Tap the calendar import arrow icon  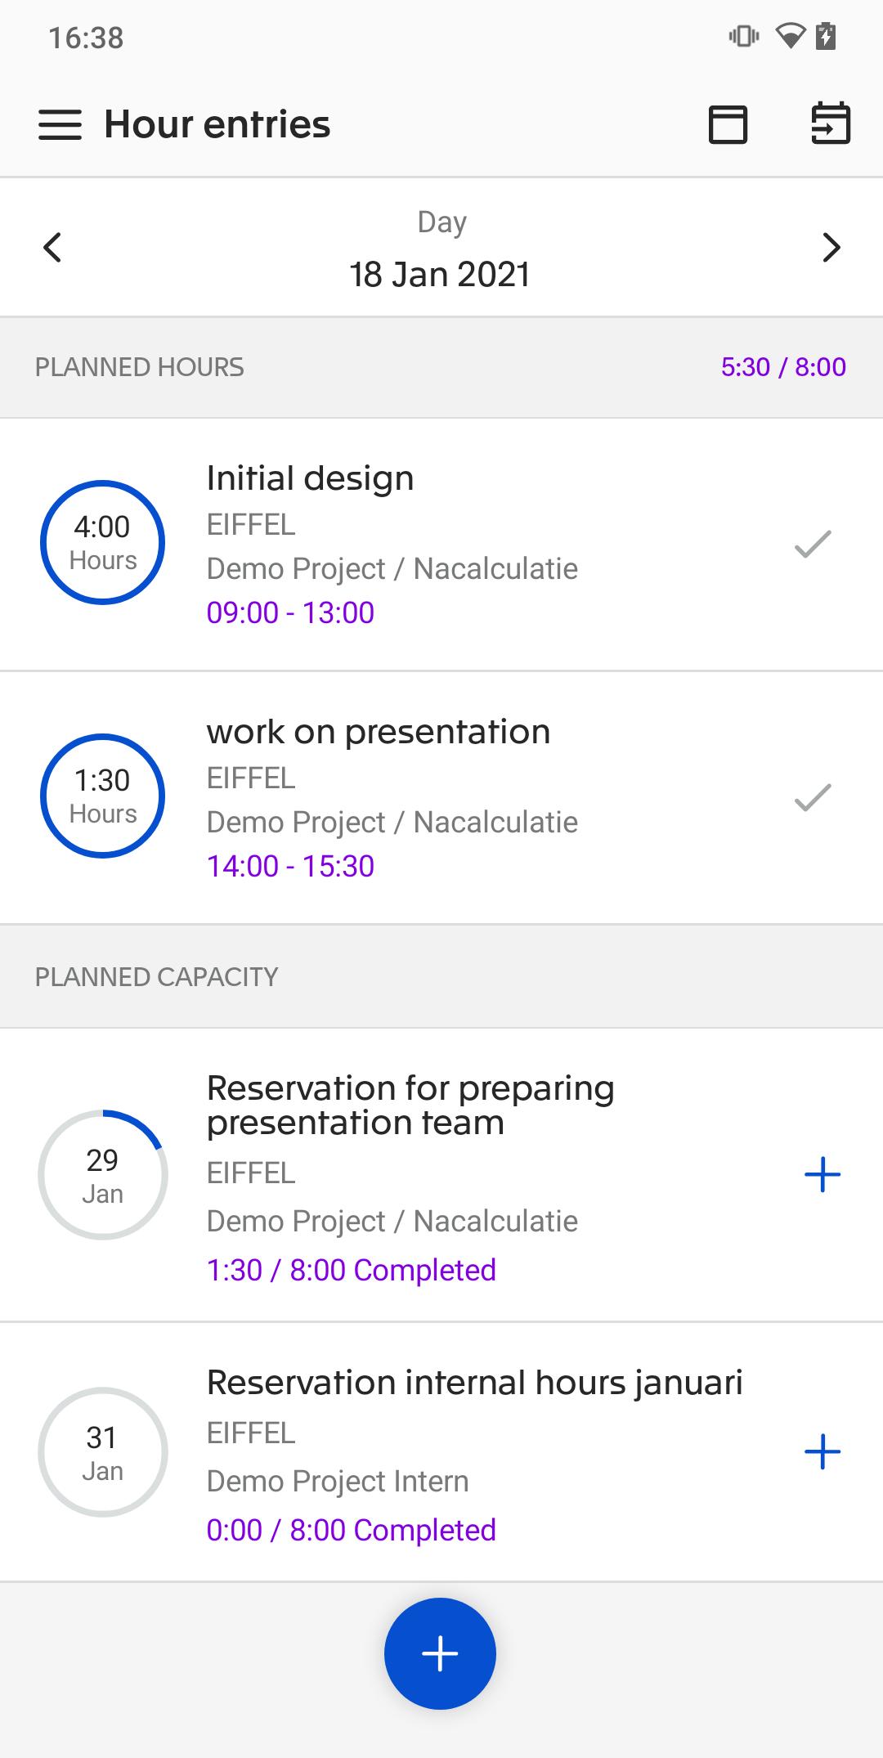coord(830,125)
